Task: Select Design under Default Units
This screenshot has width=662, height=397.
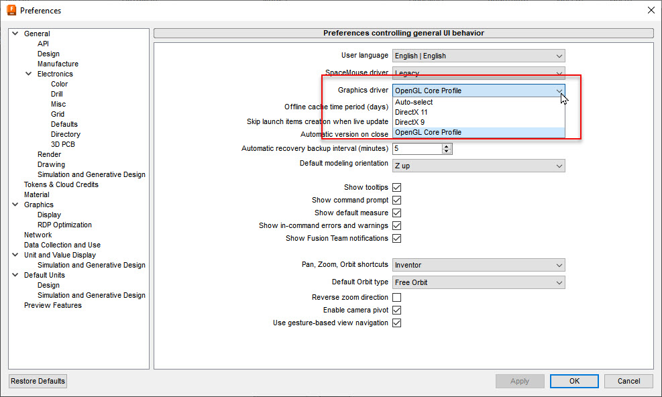Action: coord(48,286)
